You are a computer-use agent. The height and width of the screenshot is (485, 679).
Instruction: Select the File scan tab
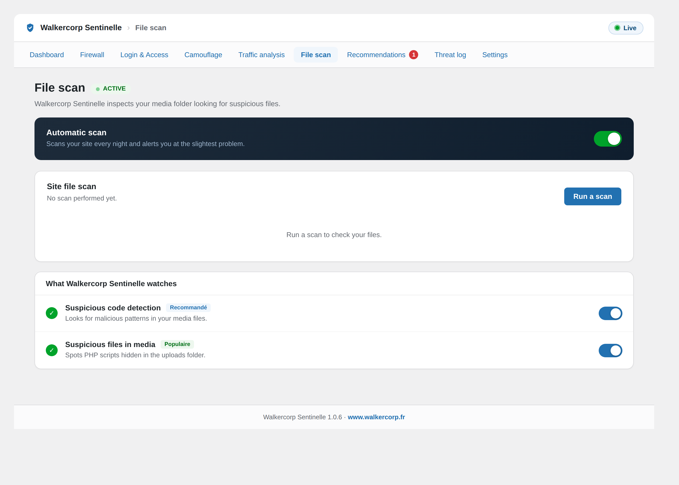pos(316,55)
